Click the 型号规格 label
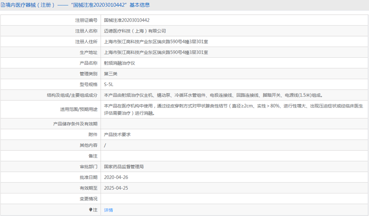Viewport: 369px width, 216px height. coord(89,84)
